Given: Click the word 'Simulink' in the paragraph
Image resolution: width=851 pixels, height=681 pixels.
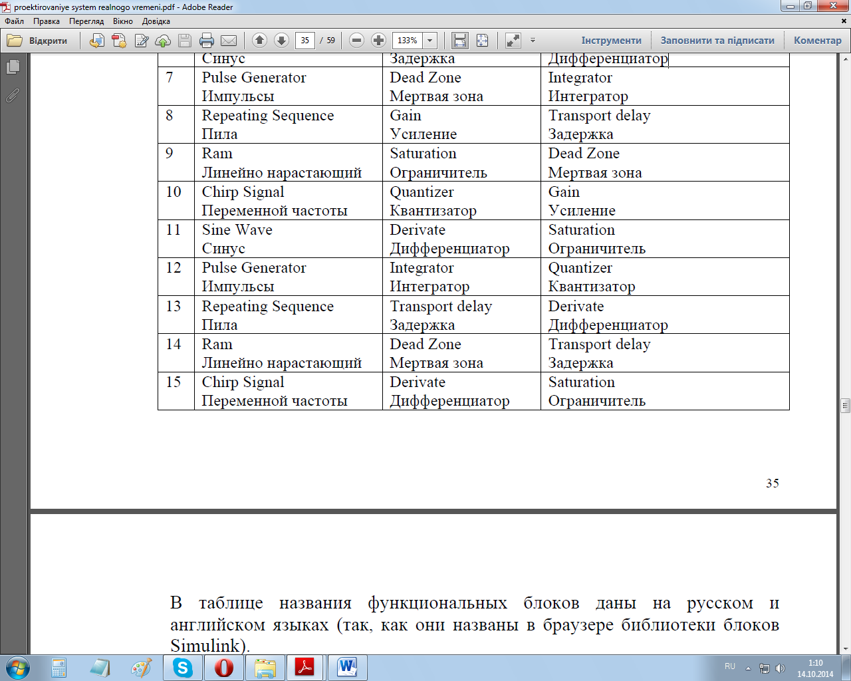Looking at the screenshot, I should [205, 646].
